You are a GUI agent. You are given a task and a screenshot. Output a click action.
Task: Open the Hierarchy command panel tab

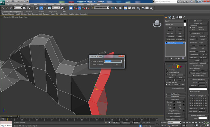174,17
